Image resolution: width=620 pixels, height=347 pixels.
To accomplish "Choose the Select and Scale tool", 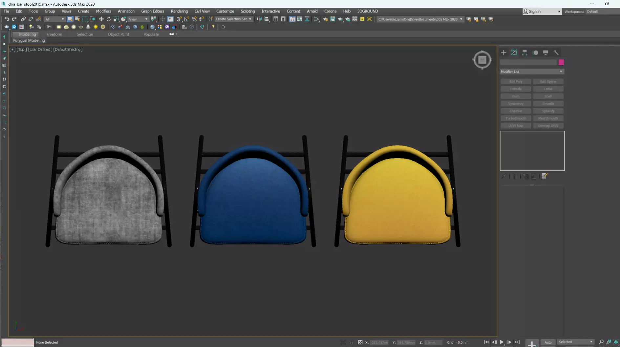I will click(x=116, y=19).
